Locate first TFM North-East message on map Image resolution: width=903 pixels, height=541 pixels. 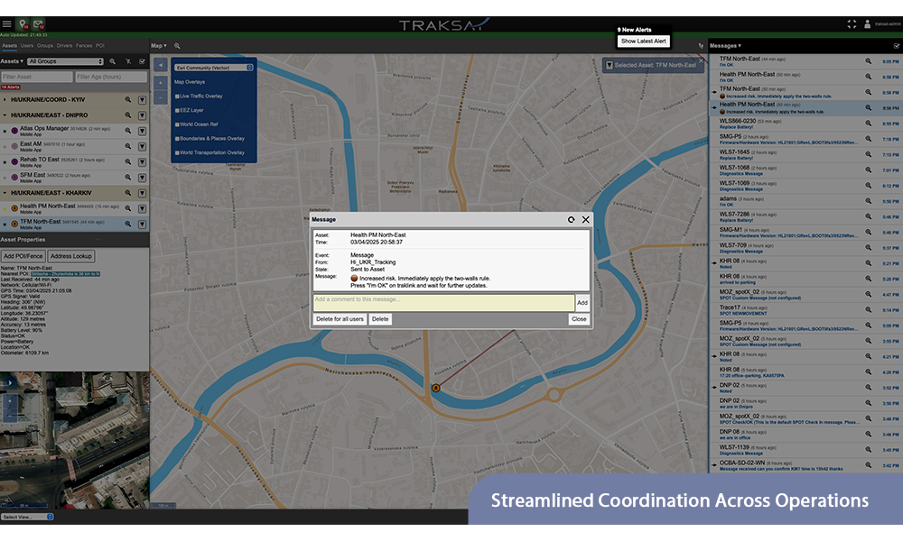click(868, 61)
